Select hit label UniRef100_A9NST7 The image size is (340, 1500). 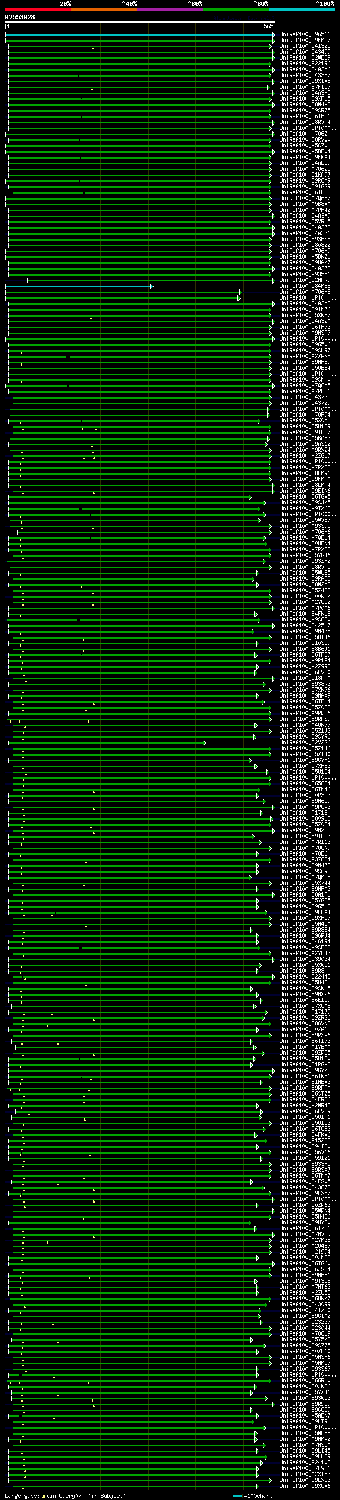[305, 333]
